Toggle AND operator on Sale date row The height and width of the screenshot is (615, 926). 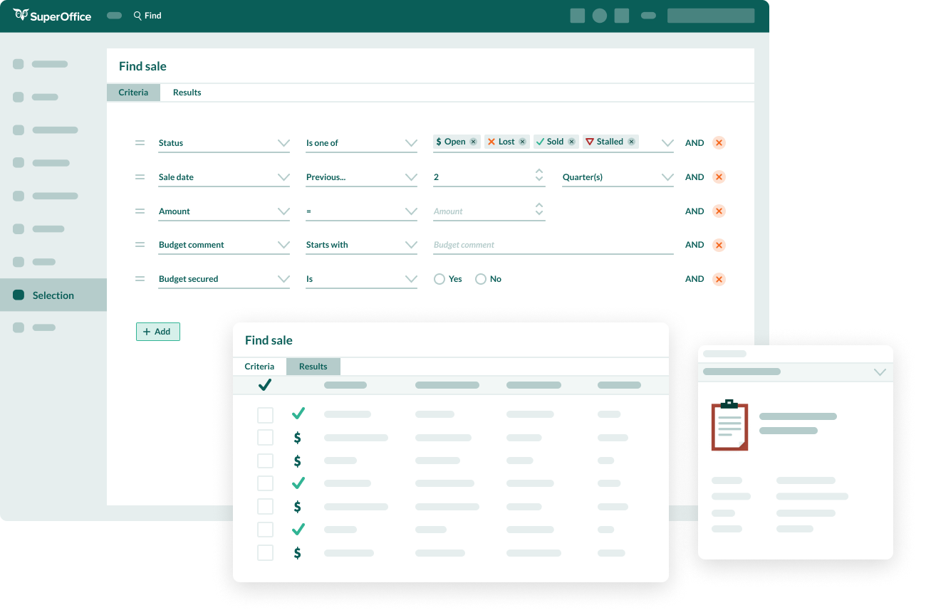click(694, 177)
